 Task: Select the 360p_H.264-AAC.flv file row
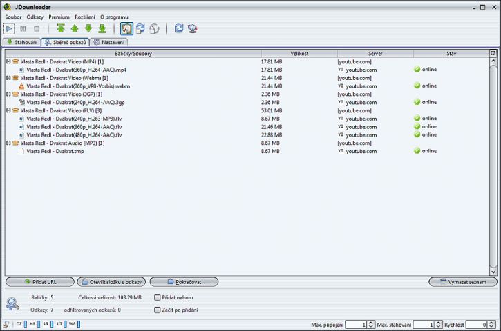point(247,127)
